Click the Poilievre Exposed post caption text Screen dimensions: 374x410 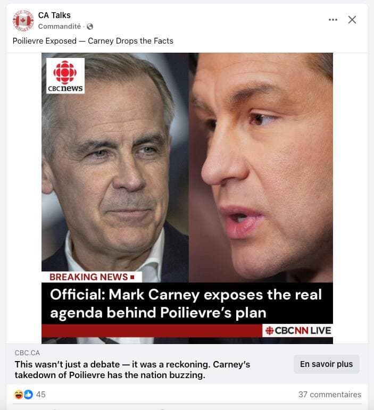(x=93, y=41)
